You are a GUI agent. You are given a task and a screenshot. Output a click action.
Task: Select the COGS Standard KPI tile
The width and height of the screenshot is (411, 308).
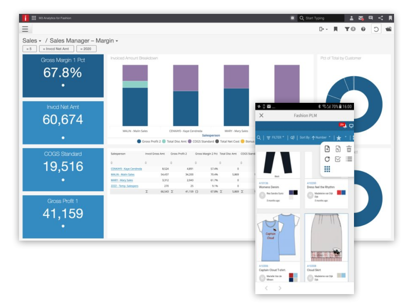tap(63, 170)
